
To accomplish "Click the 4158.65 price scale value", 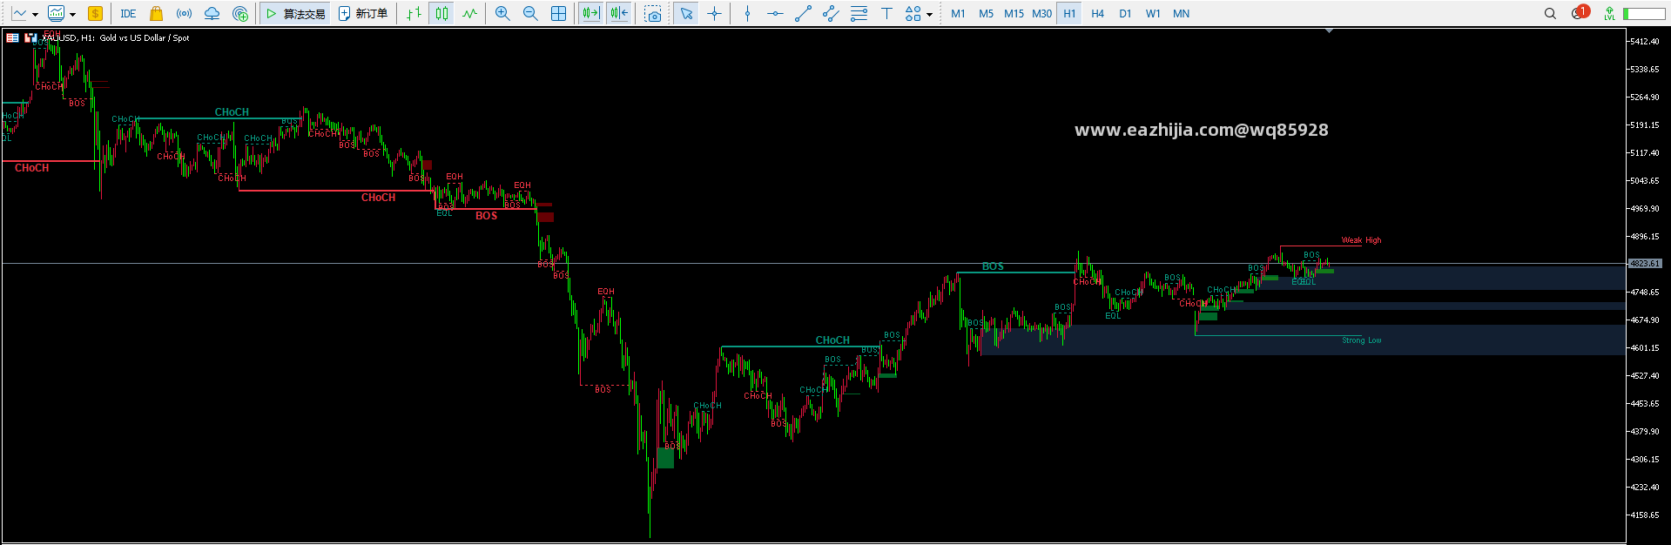I will [x=1644, y=515].
